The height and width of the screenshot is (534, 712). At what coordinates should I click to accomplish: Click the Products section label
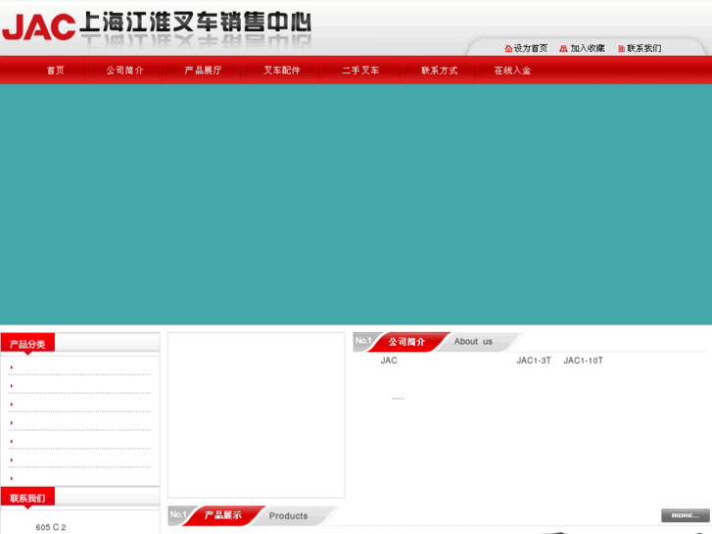288,515
